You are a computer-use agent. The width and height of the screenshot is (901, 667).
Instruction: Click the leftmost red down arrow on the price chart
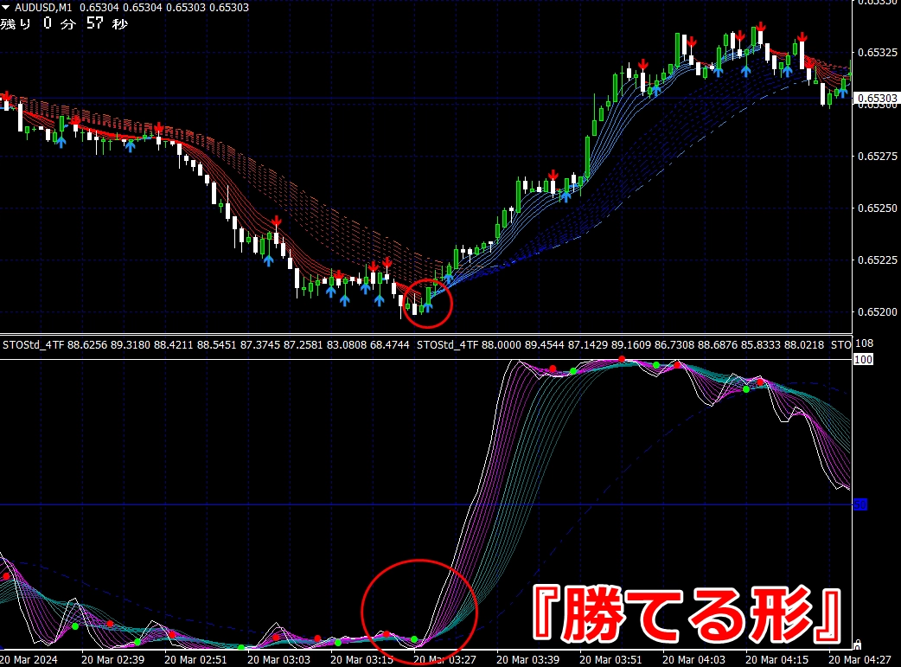coord(5,97)
